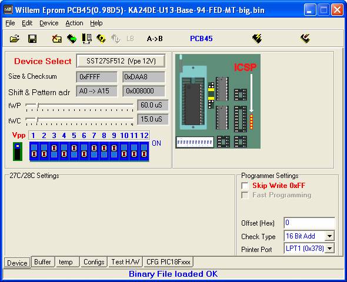Toggle DIP switch 2
347x282 pixels.
(x=44, y=151)
